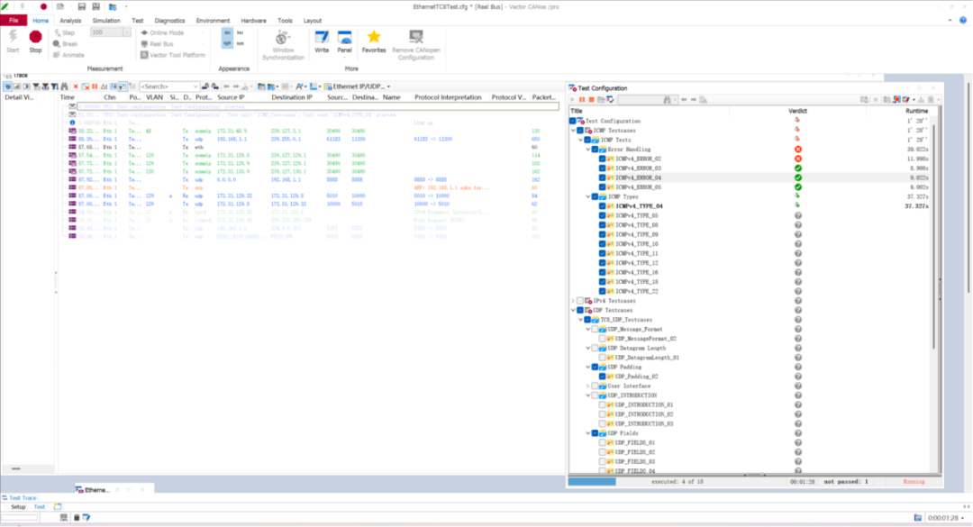Click the search binoculars in Test Configuration toolbar
This screenshot has width=973, height=527.
pos(667,99)
